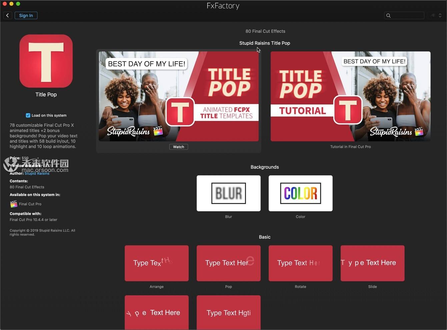Select the thumbnail reading 'Type Text Hgti'

click(x=229, y=313)
